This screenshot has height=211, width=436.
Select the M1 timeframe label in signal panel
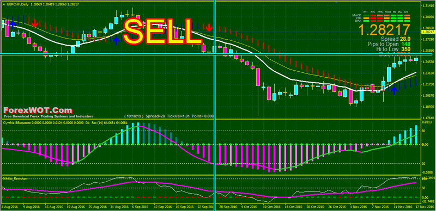point(365,12)
